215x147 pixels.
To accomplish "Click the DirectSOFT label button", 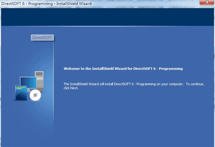I will click(x=42, y=38).
